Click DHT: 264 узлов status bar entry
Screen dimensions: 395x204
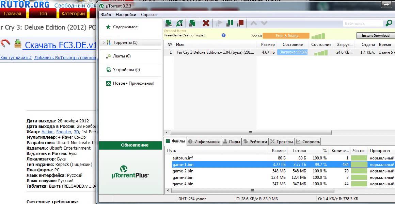tap(192, 199)
